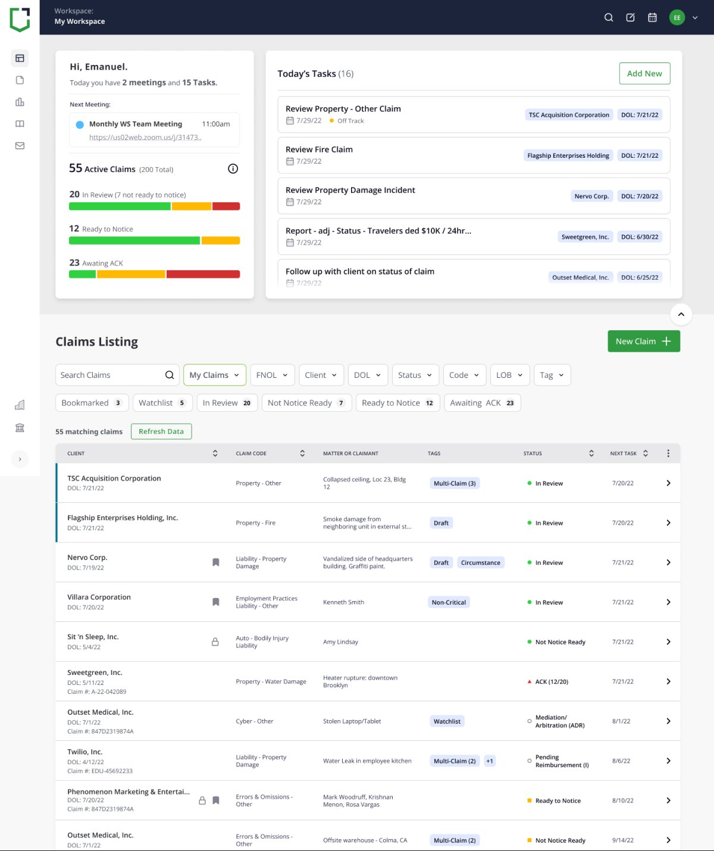This screenshot has height=851, width=714.
Task: Open TSC Acquisition Corporation row arrow
Action: click(668, 483)
